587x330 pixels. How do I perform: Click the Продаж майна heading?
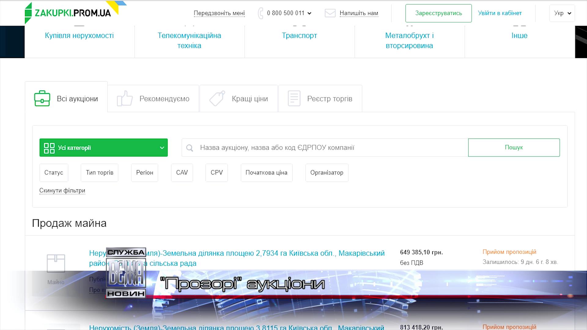point(69,223)
